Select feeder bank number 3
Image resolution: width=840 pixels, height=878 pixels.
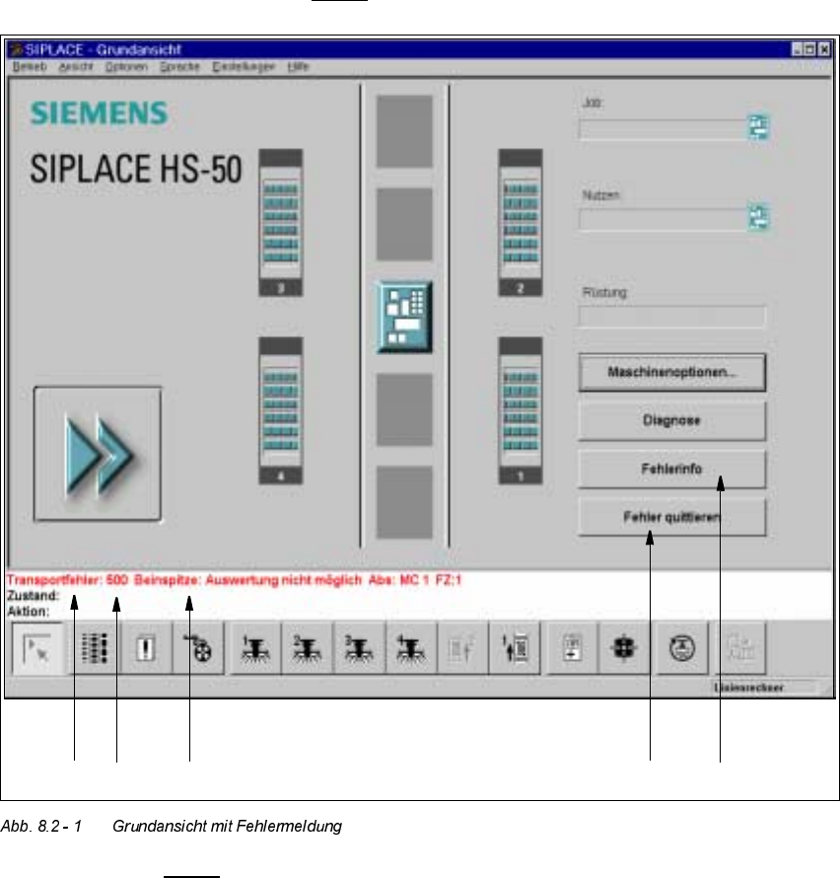281,222
